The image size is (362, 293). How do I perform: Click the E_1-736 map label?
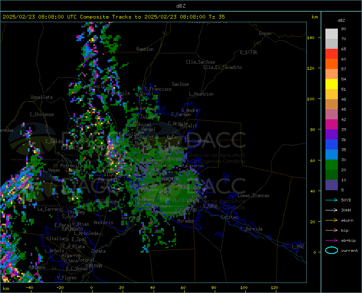click(249, 52)
